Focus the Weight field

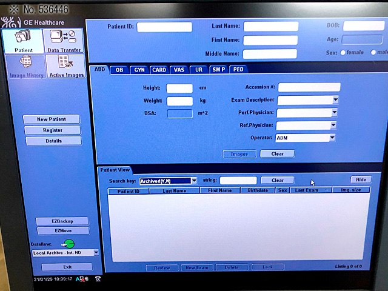[x=180, y=101]
